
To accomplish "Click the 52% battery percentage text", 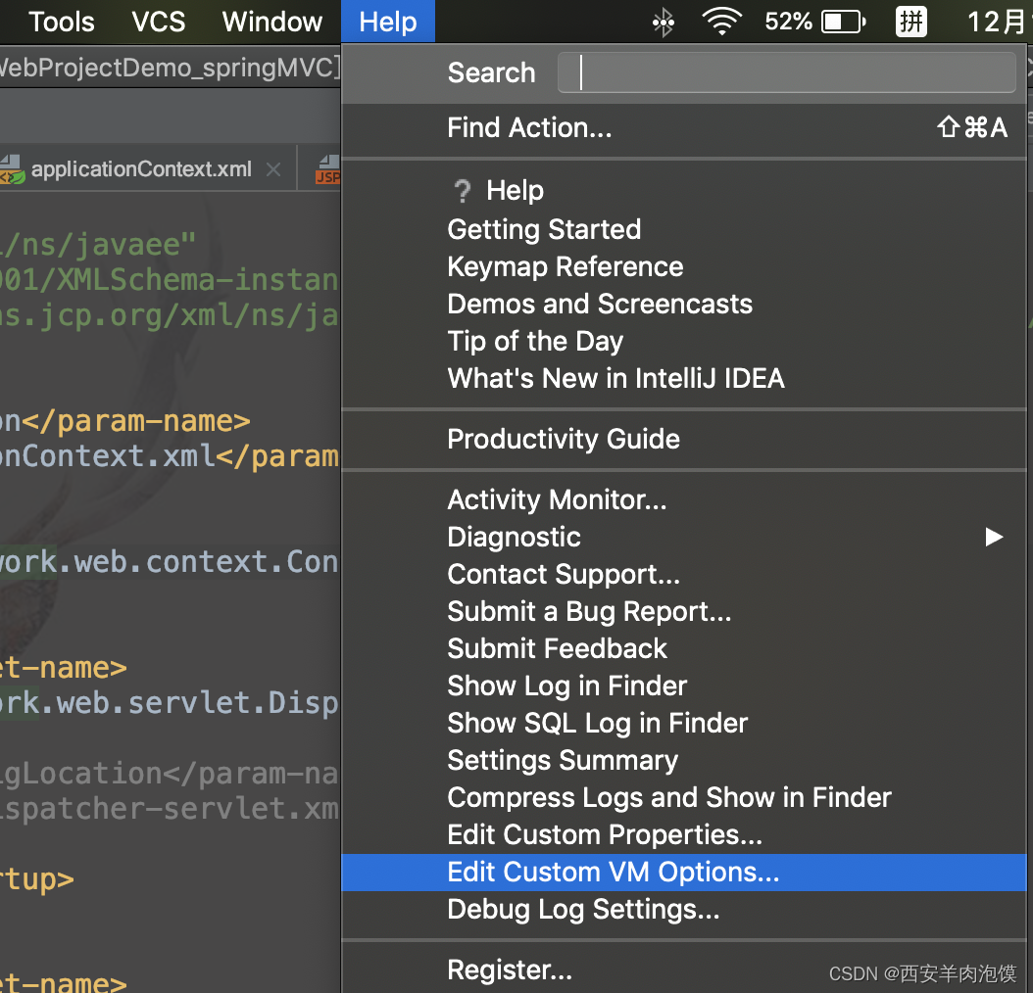I will [789, 22].
